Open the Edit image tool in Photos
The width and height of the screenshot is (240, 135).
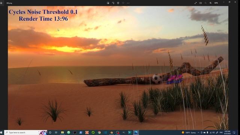pos(108,3)
